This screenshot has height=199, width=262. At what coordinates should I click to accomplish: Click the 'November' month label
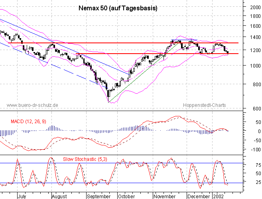point(164,197)
